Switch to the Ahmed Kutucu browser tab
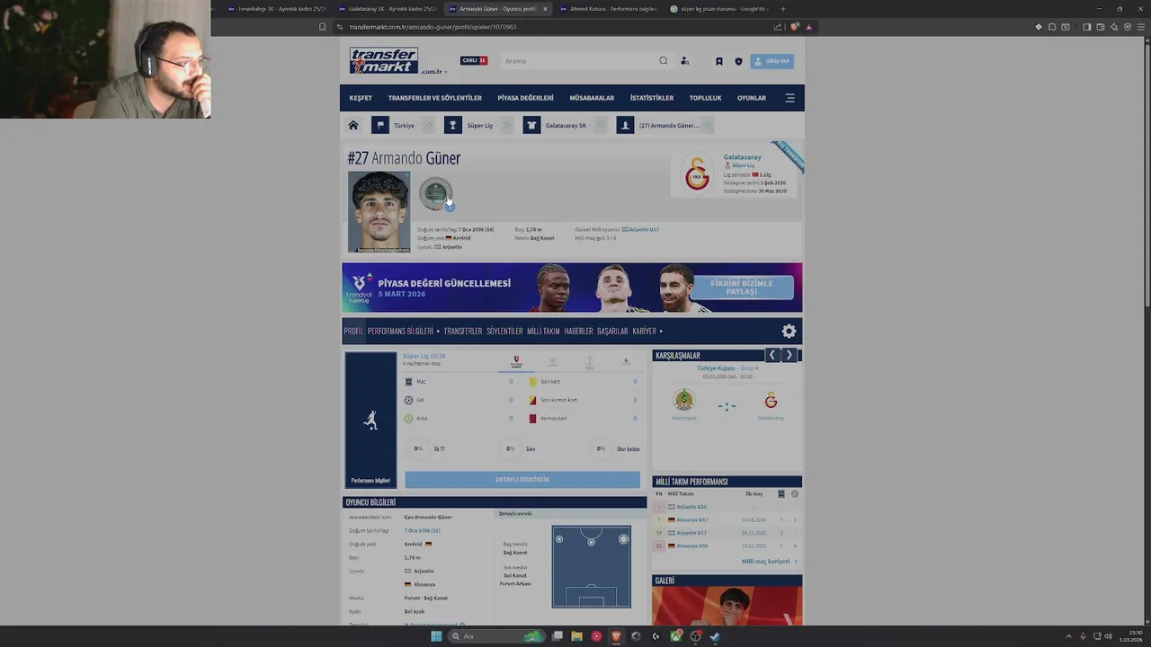Screen dimensions: 1151x647 pyautogui.click(x=608, y=9)
